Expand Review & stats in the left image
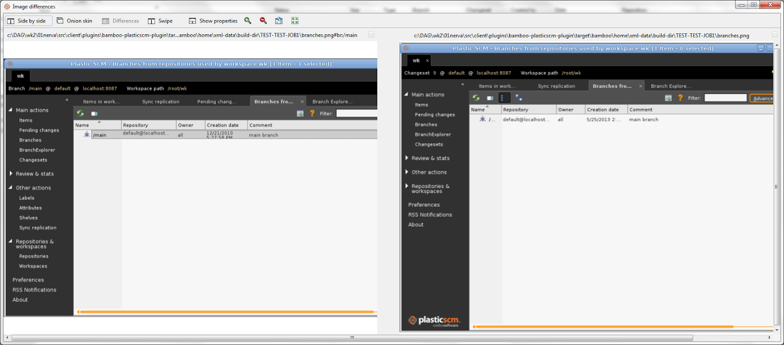Viewport: 784px width, 345px height. coord(11,173)
